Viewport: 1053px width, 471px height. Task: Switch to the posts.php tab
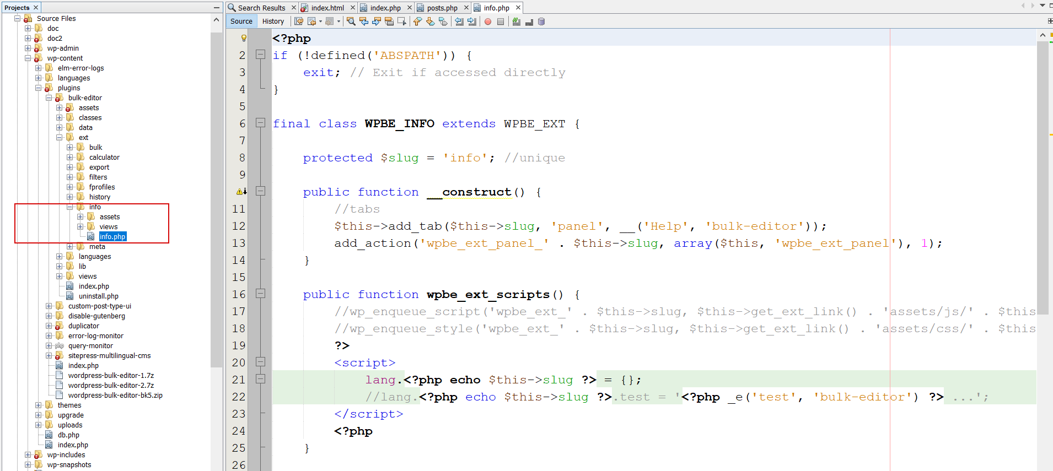(442, 8)
